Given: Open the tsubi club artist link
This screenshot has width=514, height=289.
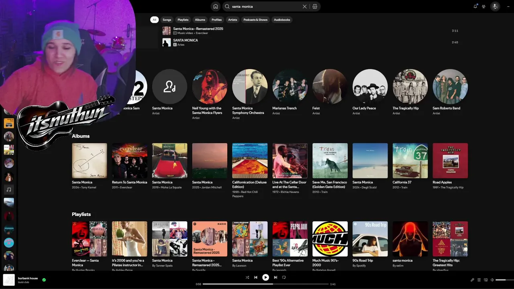Looking at the screenshot, I should (x=23, y=282).
